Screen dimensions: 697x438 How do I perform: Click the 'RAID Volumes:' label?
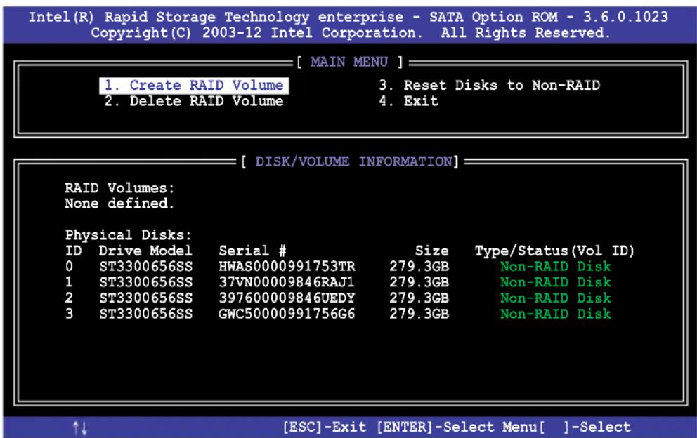click(x=119, y=188)
